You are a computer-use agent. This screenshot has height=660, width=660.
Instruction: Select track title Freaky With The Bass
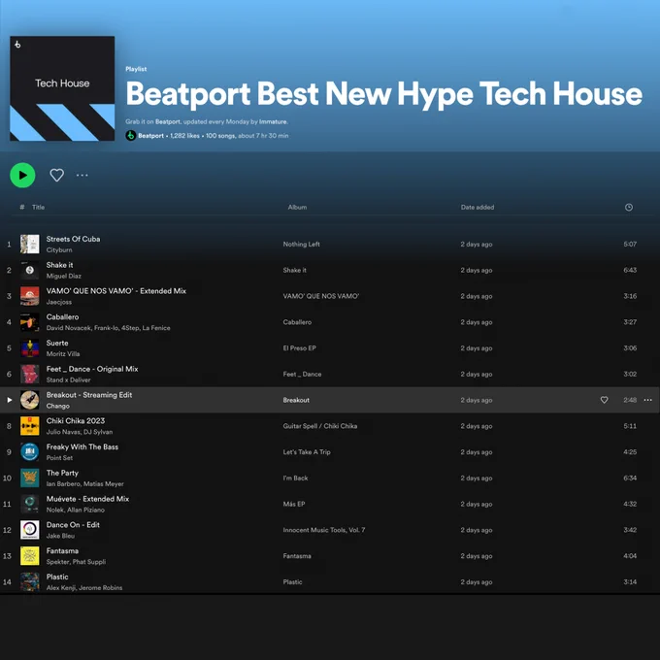[82, 446]
